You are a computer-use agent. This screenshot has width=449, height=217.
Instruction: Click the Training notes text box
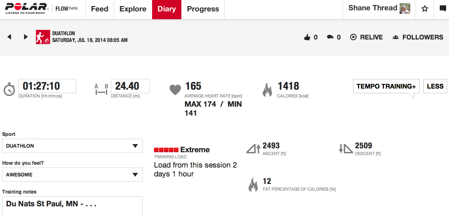click(x=72, y=207)
